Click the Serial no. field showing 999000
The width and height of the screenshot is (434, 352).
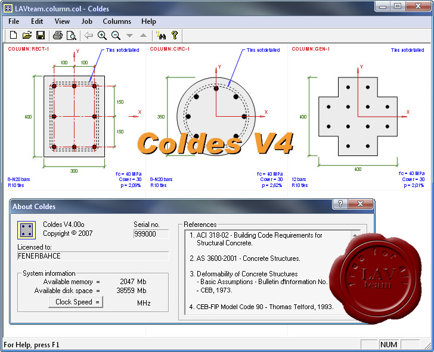click(x=151, y=234)
